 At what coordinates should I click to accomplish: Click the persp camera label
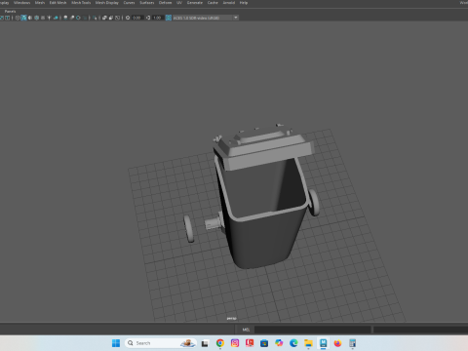231,318
